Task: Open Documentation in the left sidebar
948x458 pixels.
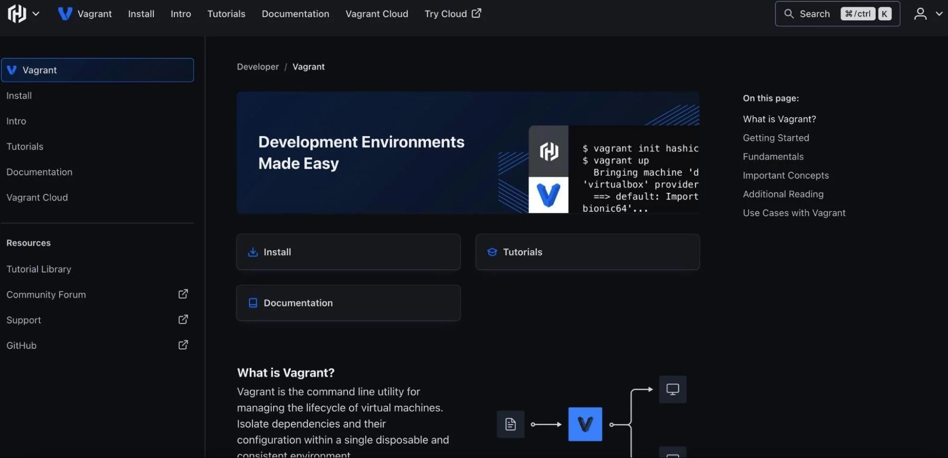Action: [39, 172]
